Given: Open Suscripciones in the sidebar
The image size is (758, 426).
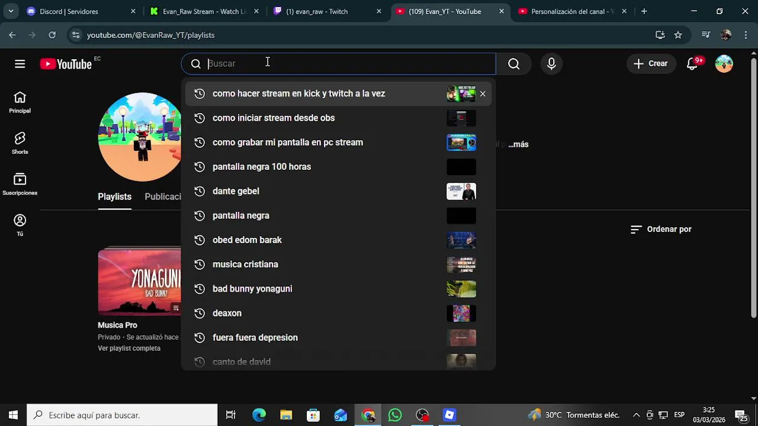Looking at the screenshot, I should click(20, 184).
